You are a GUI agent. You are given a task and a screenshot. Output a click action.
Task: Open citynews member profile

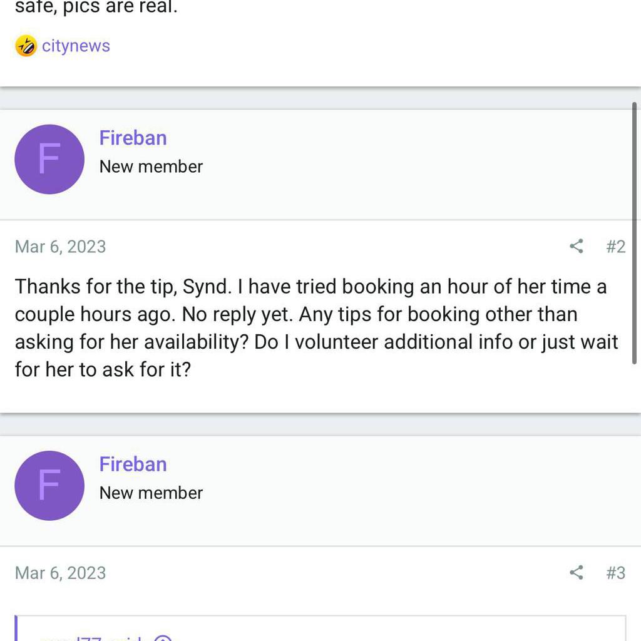pyautogui.click(x=76, y=46)
